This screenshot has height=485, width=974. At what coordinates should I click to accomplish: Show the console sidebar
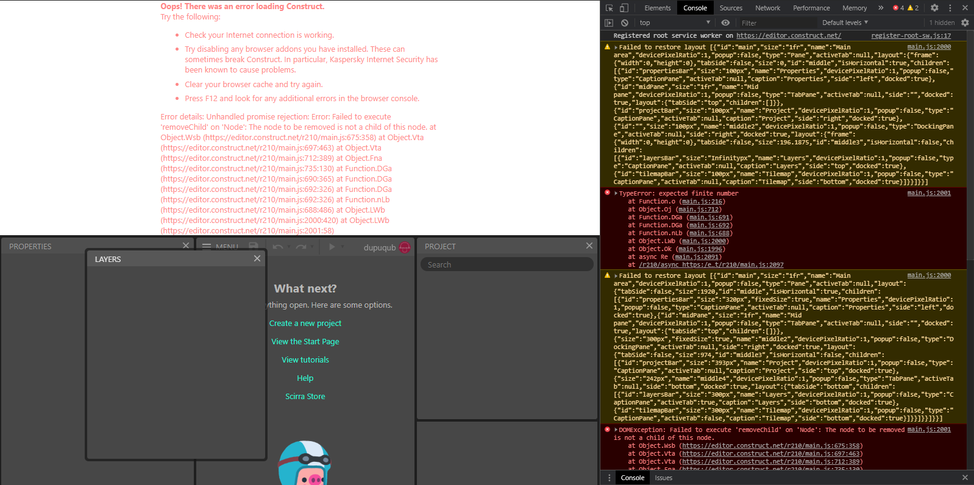click(609, 23)
